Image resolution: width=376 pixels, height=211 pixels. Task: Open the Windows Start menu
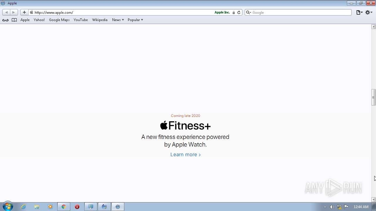point(7,207)
